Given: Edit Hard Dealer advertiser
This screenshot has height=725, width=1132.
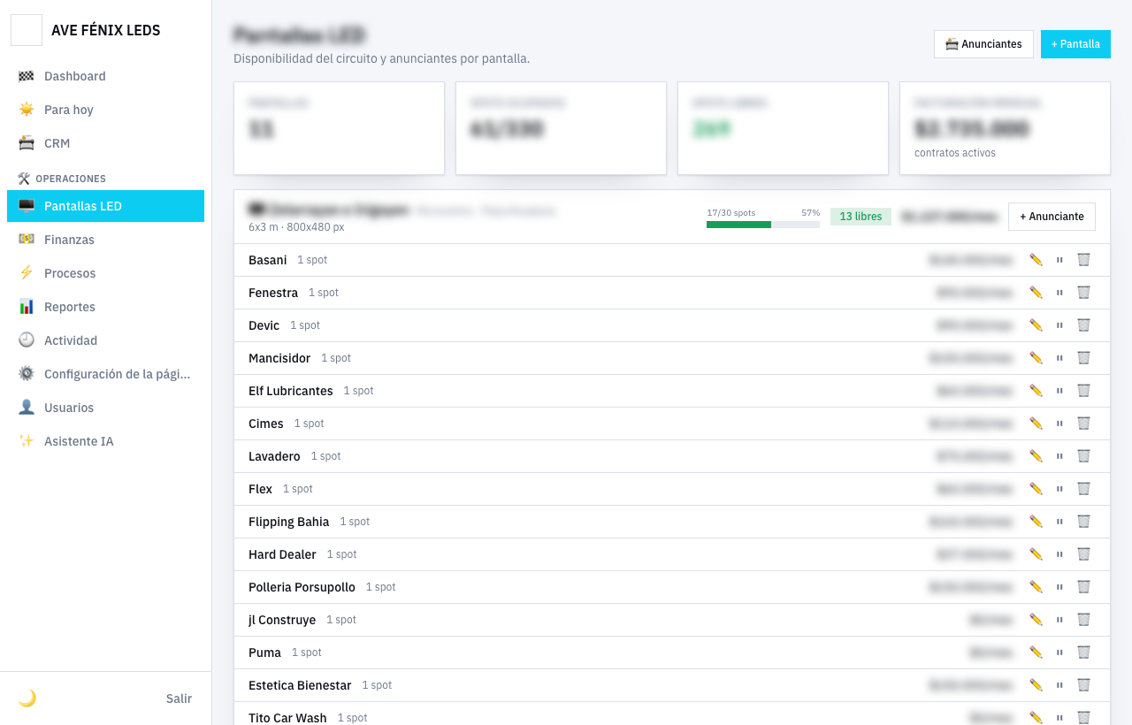Looking at the screenshot, I should tap(1036, 554).
